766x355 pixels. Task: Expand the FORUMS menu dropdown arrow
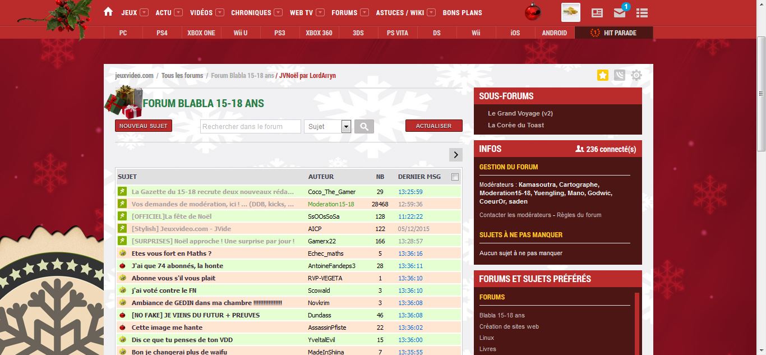[x=364, y=12]
